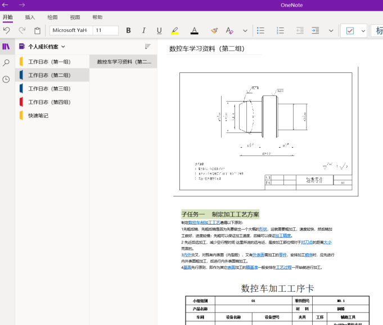The height and width of the screenshot is (325, 383).
Task: Expand more paragraph options chevron
Action: tap(331, 31)
